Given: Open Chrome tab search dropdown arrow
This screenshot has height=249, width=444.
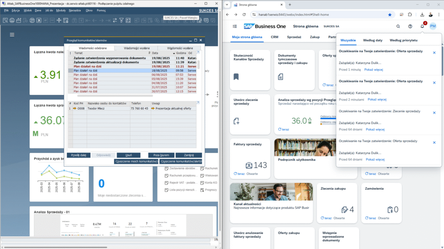Looking at the screenshot, I should click(227, 4).
